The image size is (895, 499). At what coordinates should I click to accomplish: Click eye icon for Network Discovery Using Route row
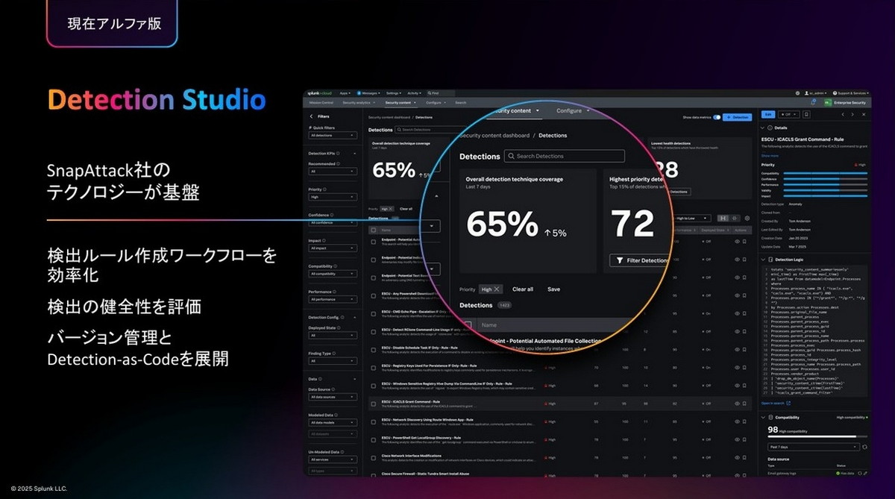[737, 421]
